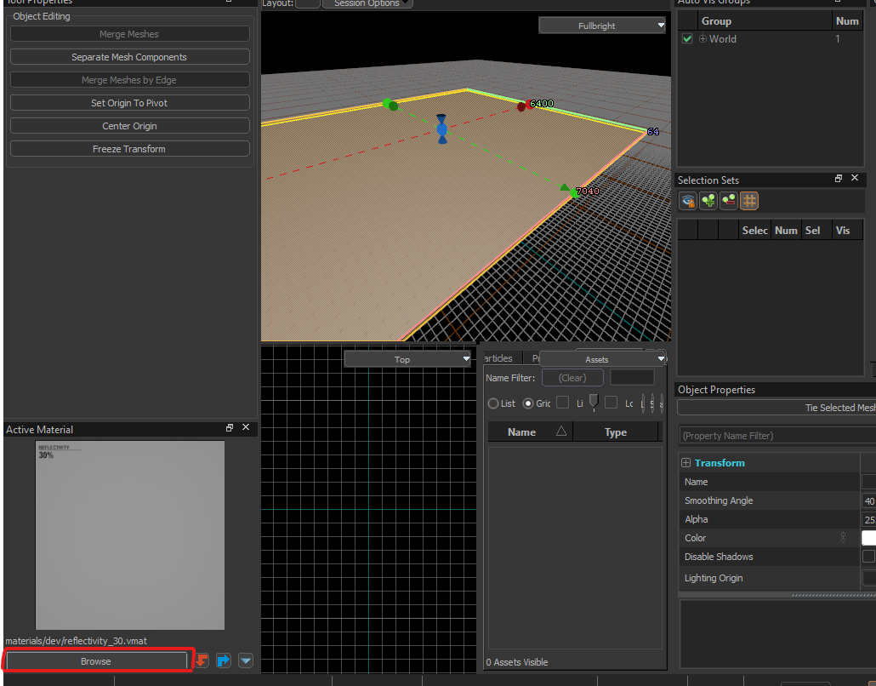Open the Session Options dropdown
The image size is (876, 686).
click(367, 3)
